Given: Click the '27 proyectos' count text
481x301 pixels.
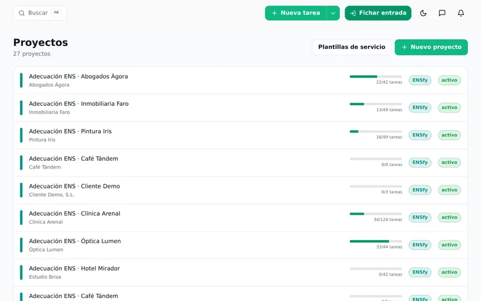Looking at the screenshot, I should (x=32, y=54).
